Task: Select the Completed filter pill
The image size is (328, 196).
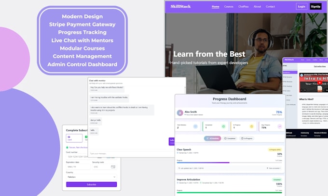Action: coord(230,138)
